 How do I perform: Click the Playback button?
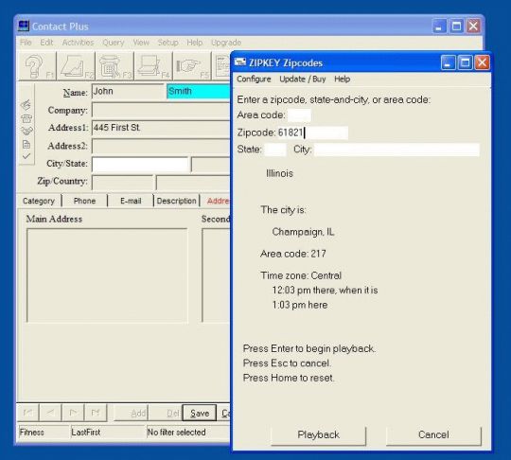pos(318,434)
